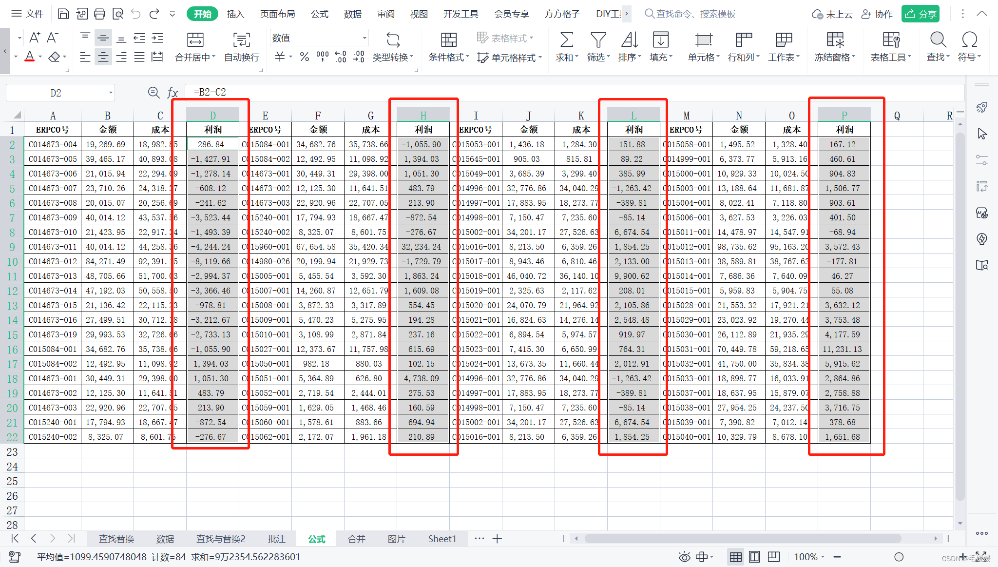Viewport: 998px width, 567px height.
Task: Click the green 分享 share button
Action: (920, 14)
